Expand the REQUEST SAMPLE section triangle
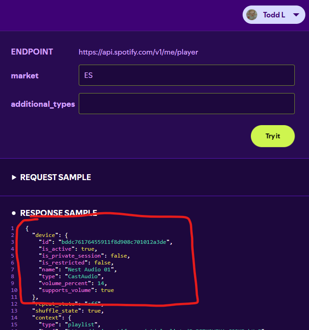 (14, 177)
